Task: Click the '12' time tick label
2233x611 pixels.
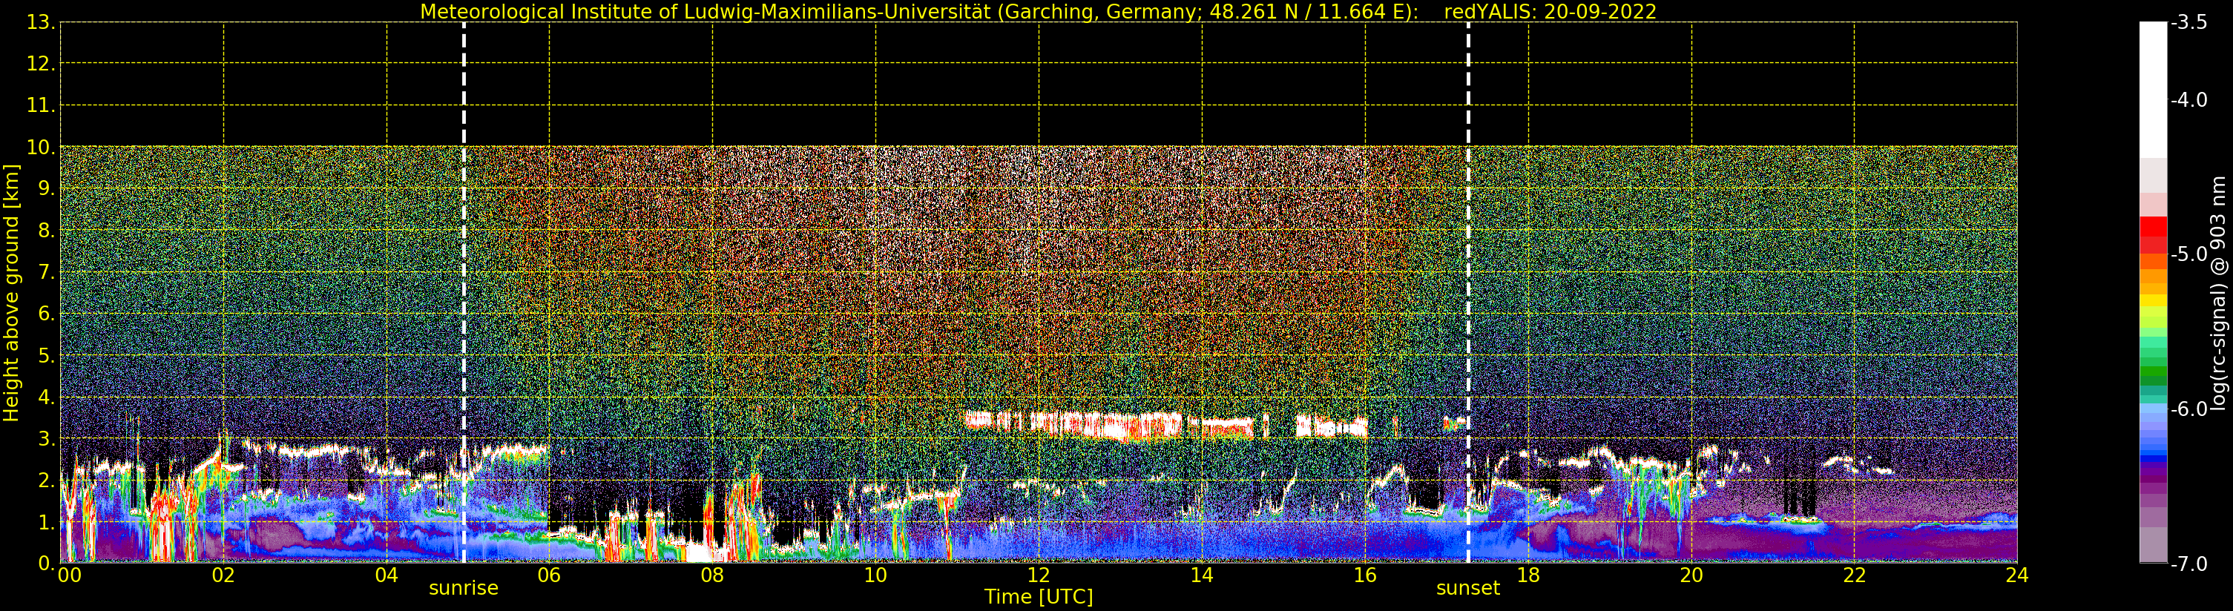Action: (x=1039, y=575)
